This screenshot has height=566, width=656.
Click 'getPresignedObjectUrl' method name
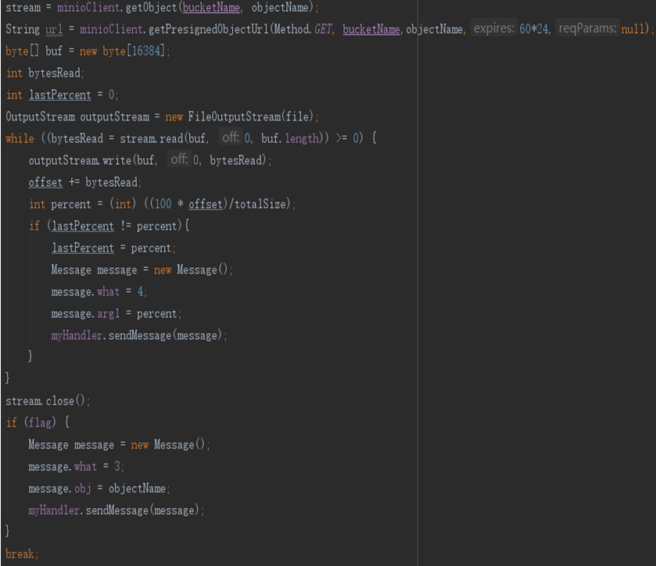[209, 29]
